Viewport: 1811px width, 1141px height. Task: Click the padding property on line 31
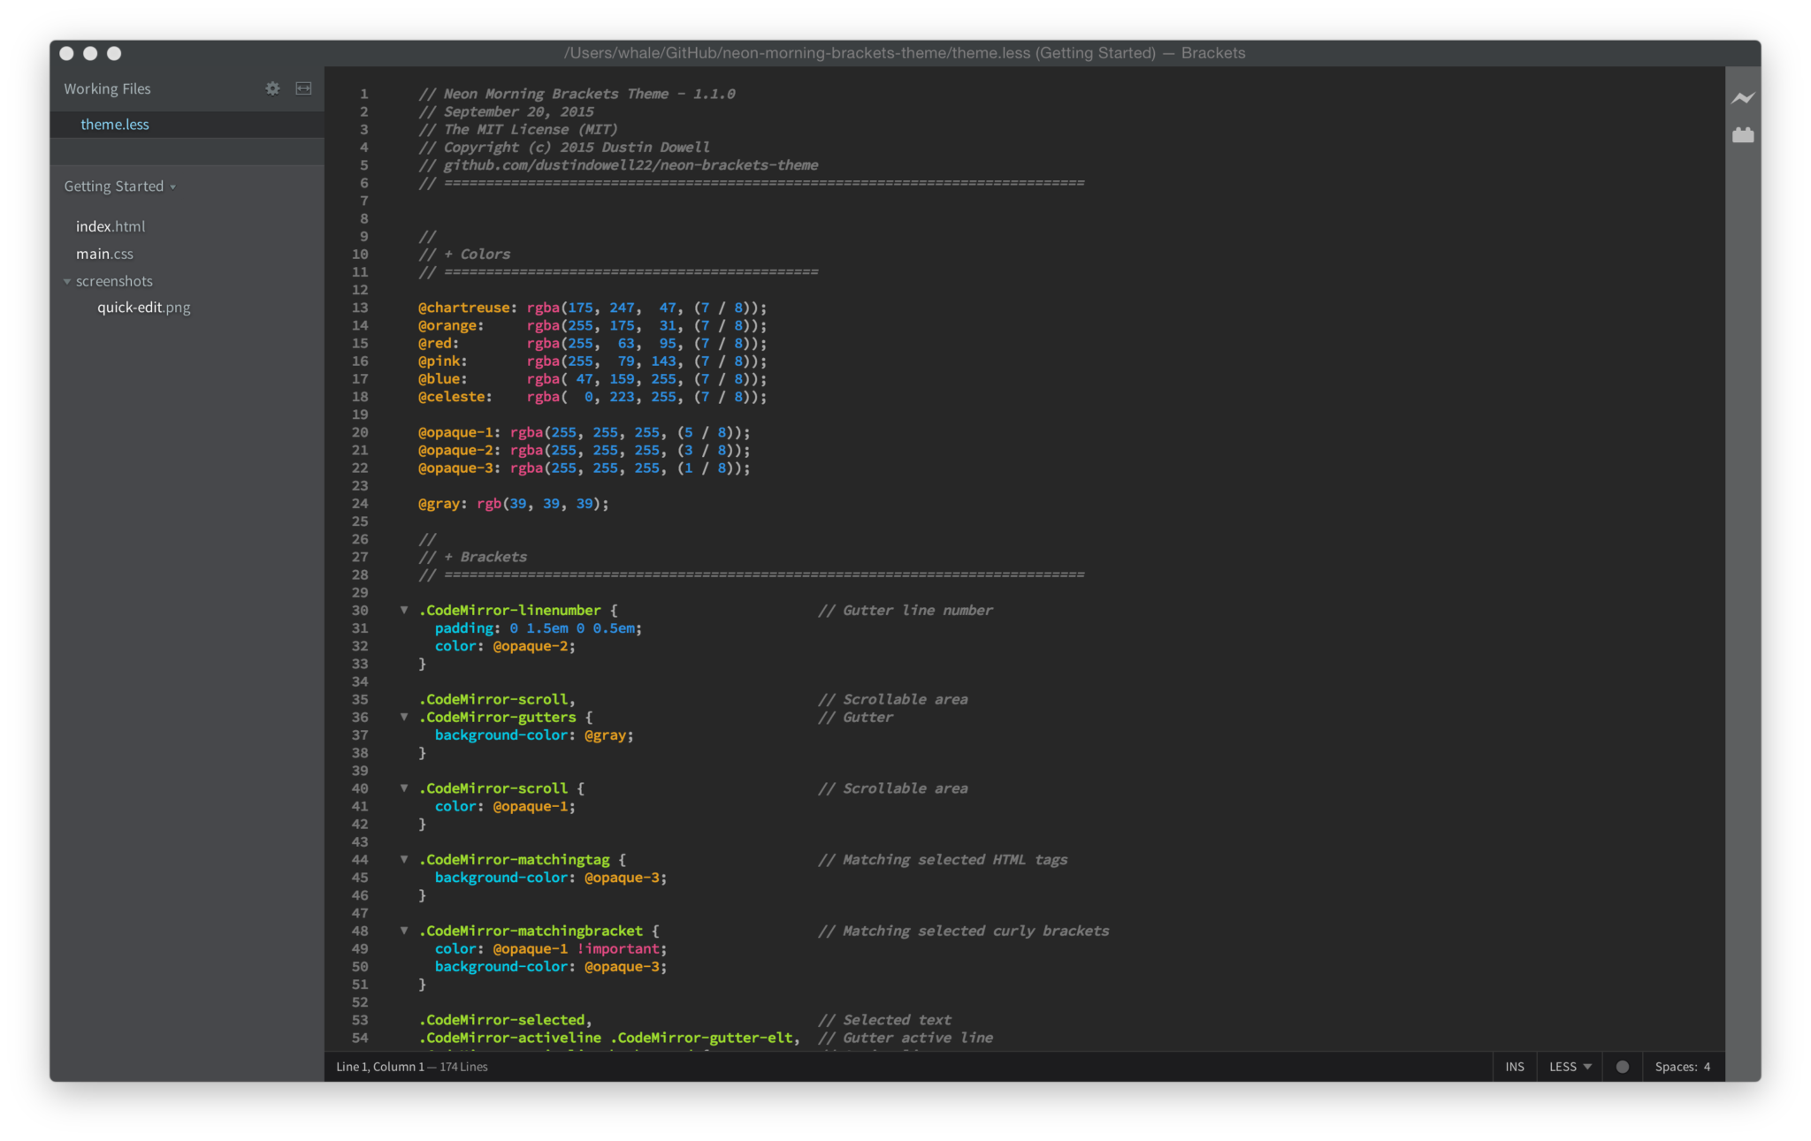coord(463,628)
